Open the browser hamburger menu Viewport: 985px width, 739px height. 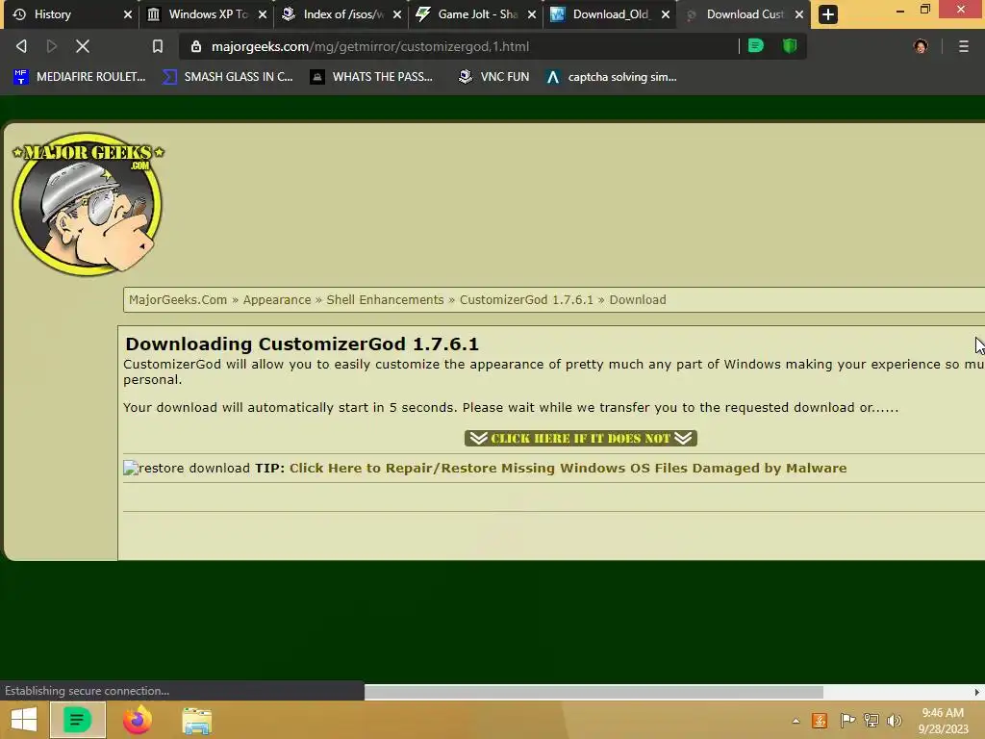tap(963, 46)
